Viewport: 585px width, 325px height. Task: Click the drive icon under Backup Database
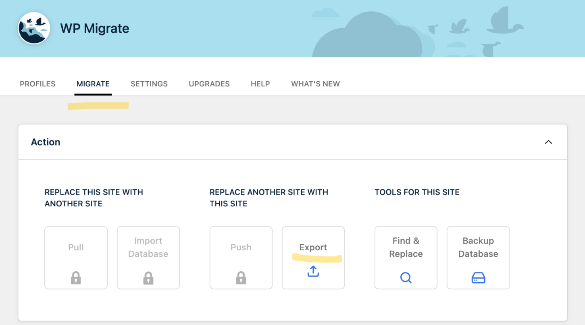478,278
